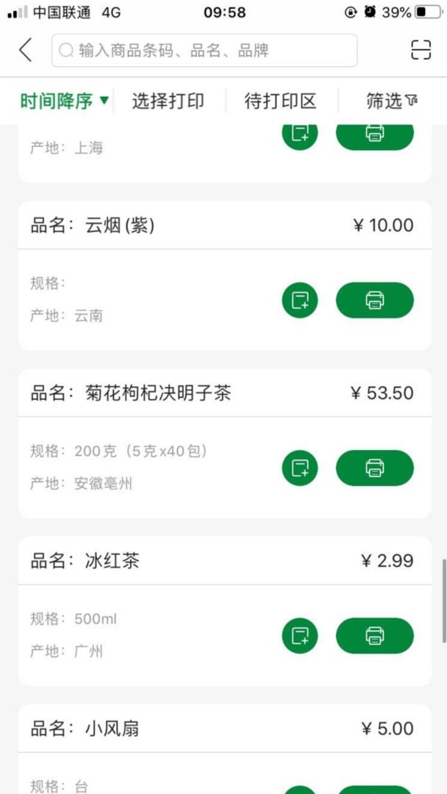Tap the magnifier icon in the search bar
Screen dimensions: 447x794
(65, 50)
